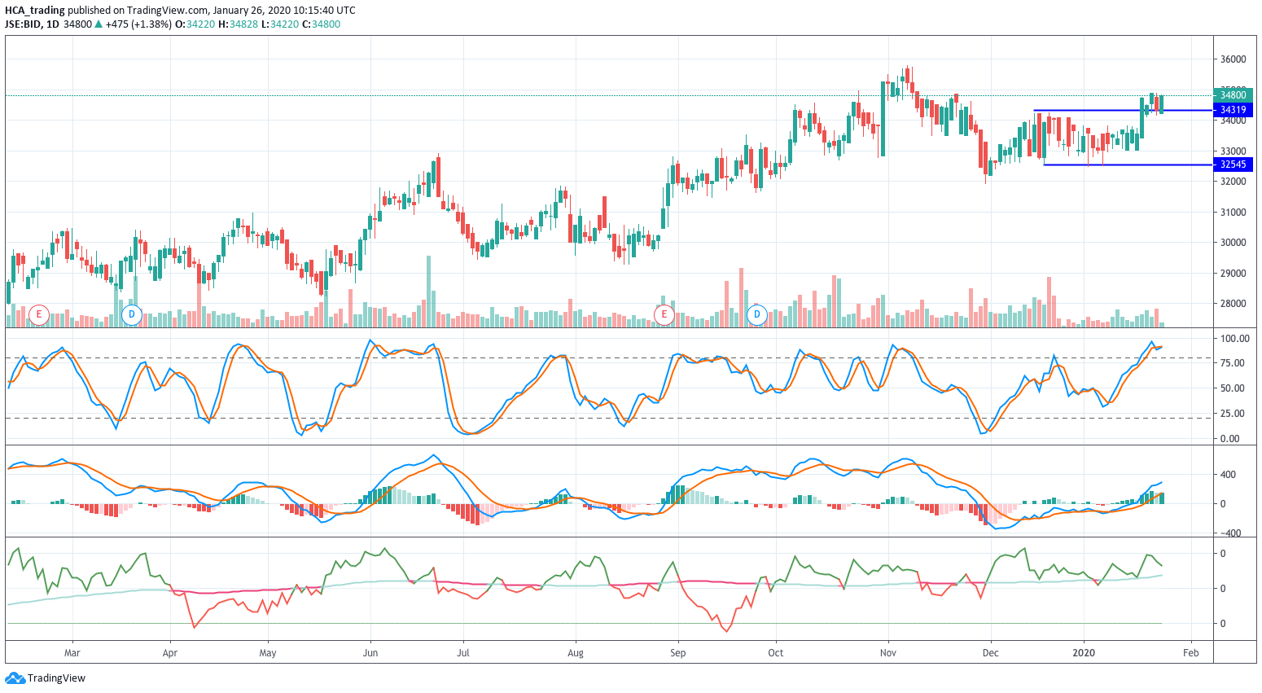
Task: Click the 75.00 stochastic axis label
Action: click(1232, 363)
